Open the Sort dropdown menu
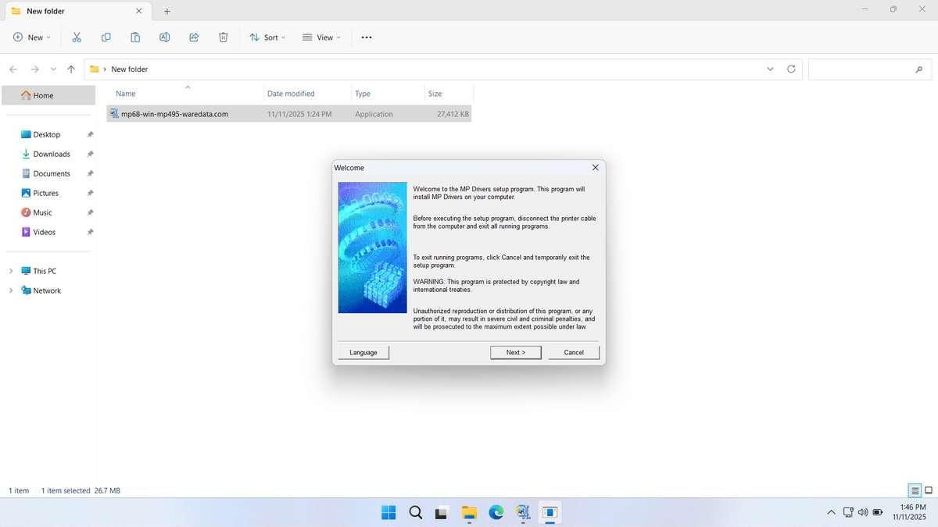938x527 pixels. [x=267, y=37]
